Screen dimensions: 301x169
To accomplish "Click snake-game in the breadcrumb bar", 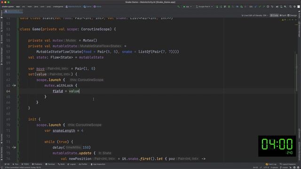I will tap(8, 7).
